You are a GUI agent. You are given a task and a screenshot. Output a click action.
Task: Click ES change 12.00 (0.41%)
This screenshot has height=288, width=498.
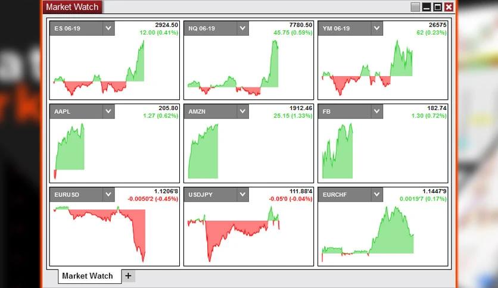pyautogui.click(x=159, y=32)
